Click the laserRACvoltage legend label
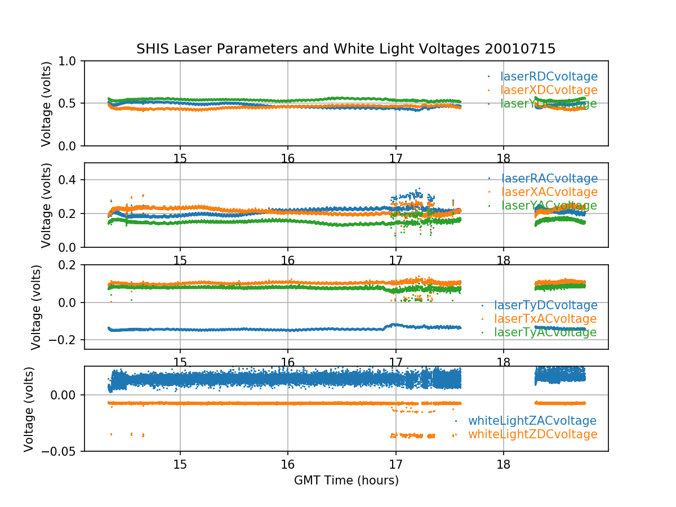Viewport: 676px width, 507px height. [549, 179]
